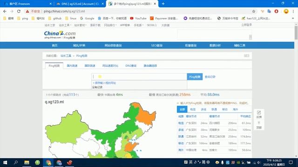Show more bookmarks with the chevron
The height and width of the screenshot is (167, 298).
[293, 19]
